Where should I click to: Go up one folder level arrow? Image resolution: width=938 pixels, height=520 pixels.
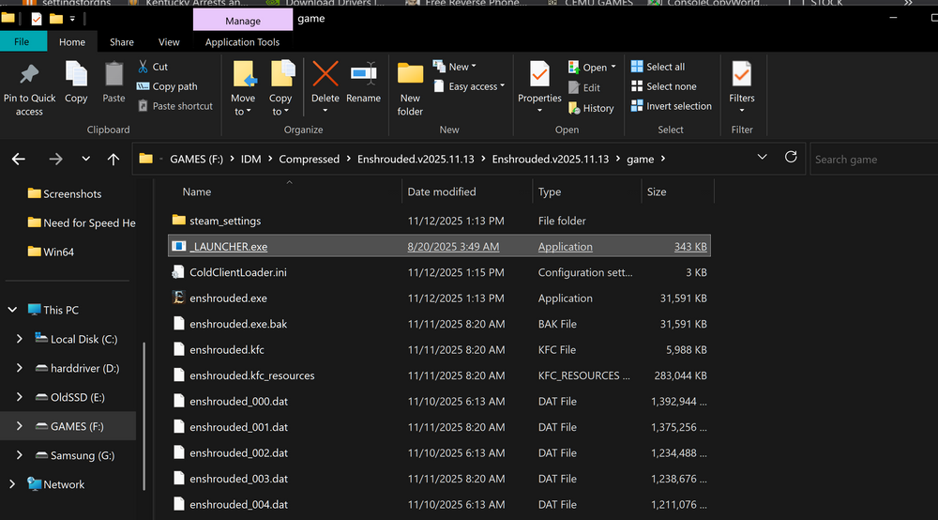[113, 160]
